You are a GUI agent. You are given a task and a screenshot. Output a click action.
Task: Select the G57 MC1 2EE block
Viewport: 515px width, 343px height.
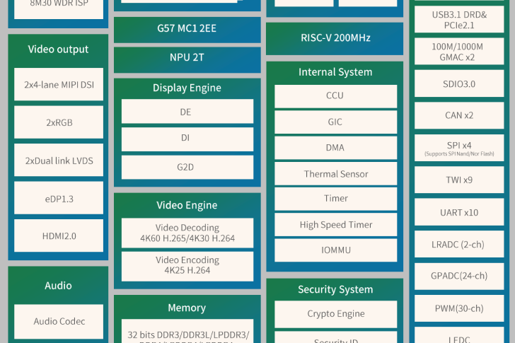[187, 30]
